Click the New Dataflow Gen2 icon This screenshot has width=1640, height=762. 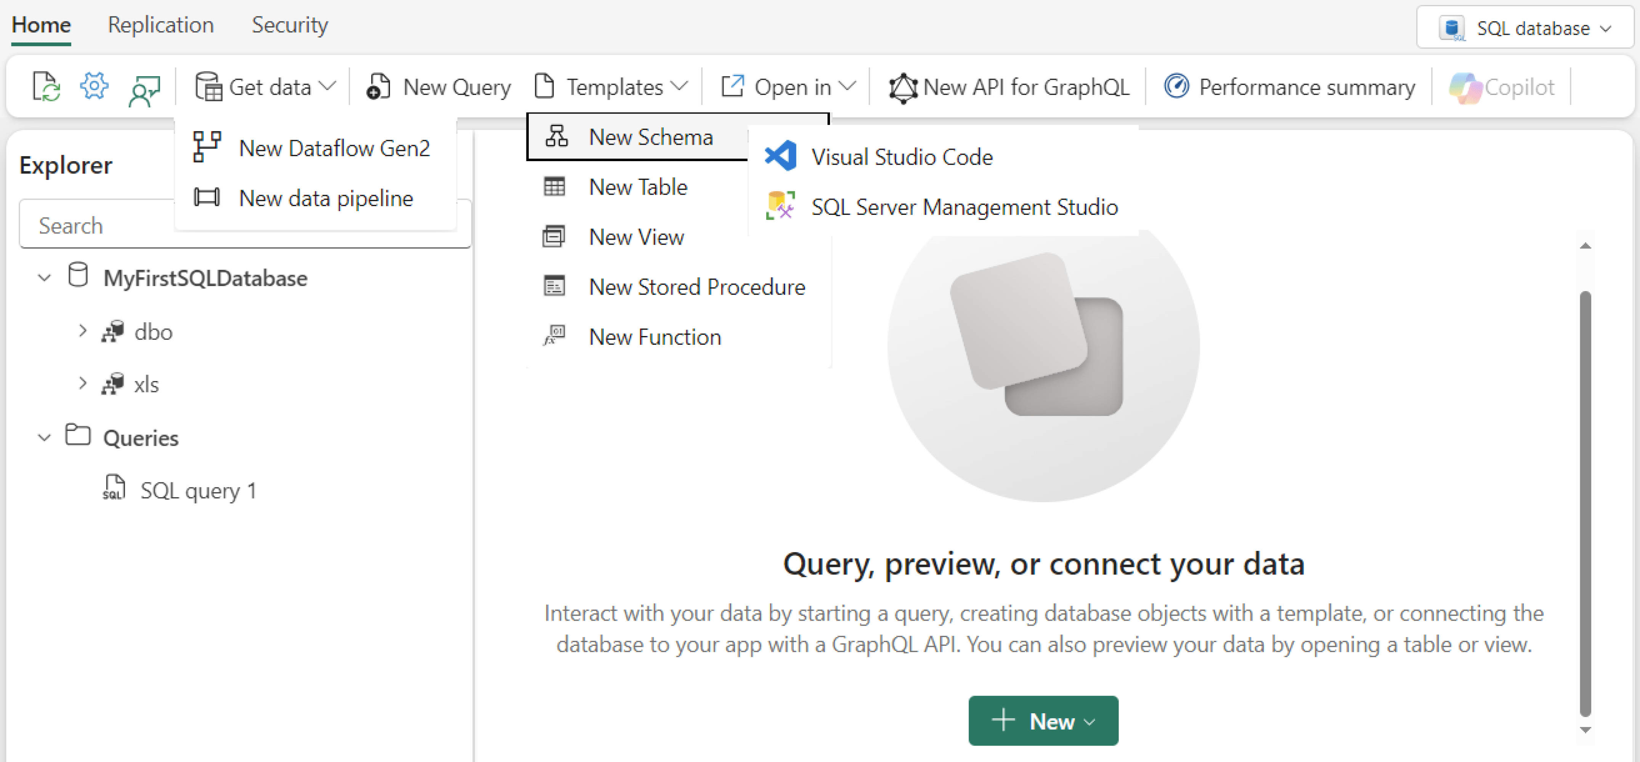(x=207, y=147)
